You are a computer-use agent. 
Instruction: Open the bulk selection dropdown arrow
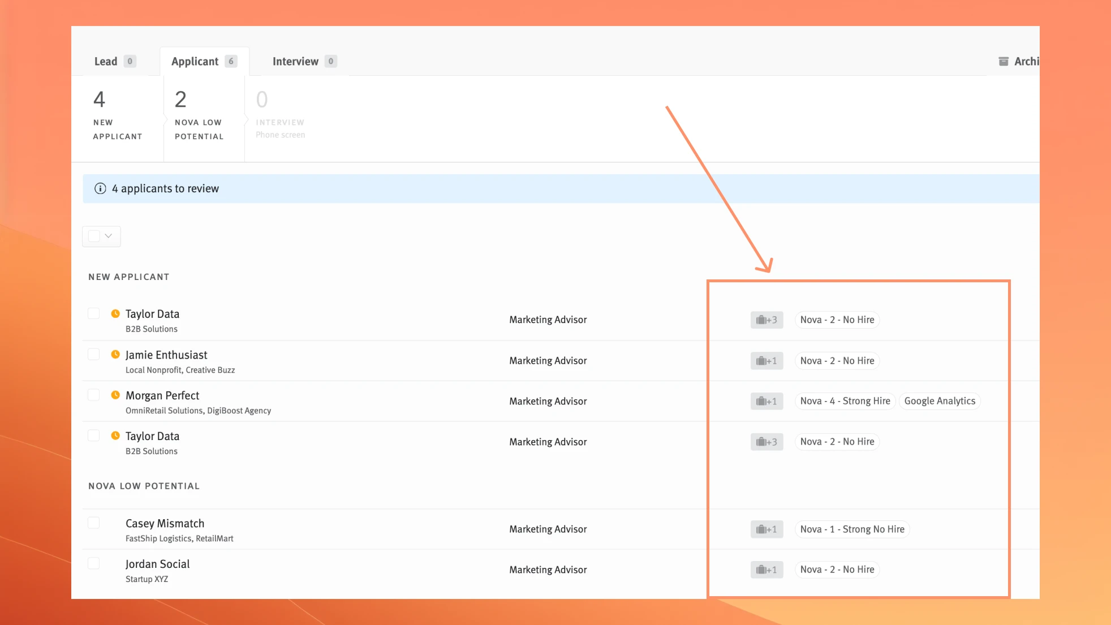point(108,236)
